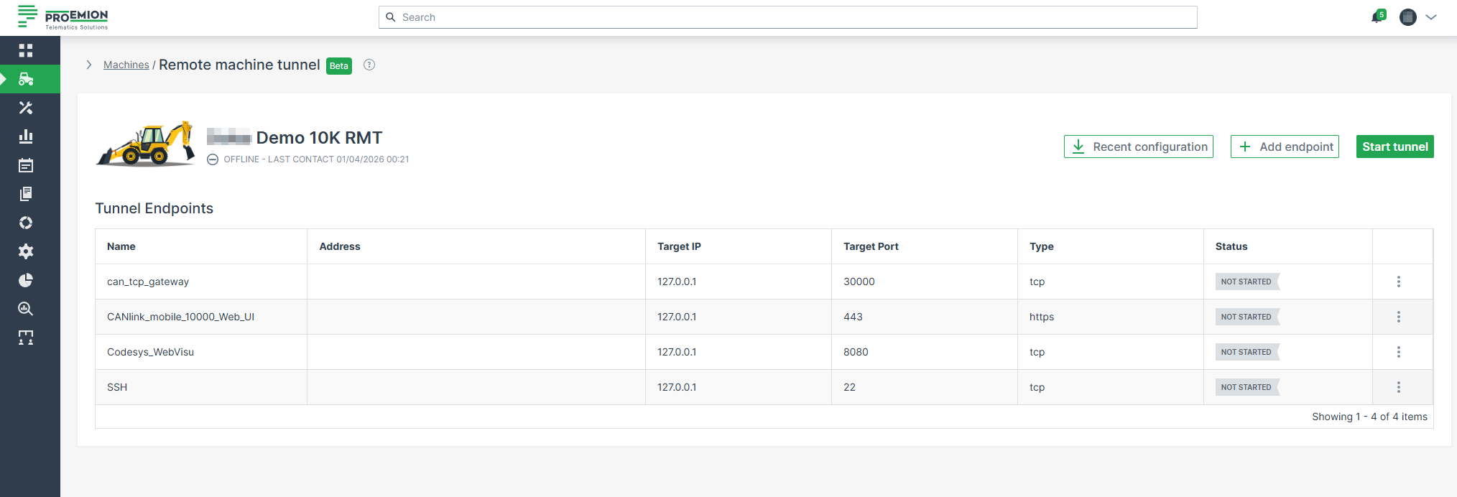Go to the Machines breadcrumb link
Image resolution: width=1457 pixels, height=497 pixels.
[126, 65]
